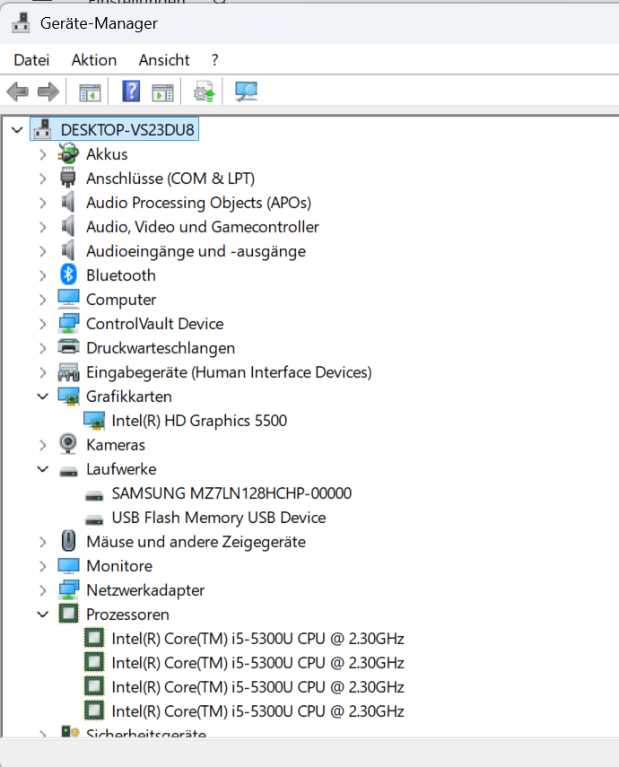Click the Prozessoren chip icon
This screenshot has height=767, width=619.
68,614
